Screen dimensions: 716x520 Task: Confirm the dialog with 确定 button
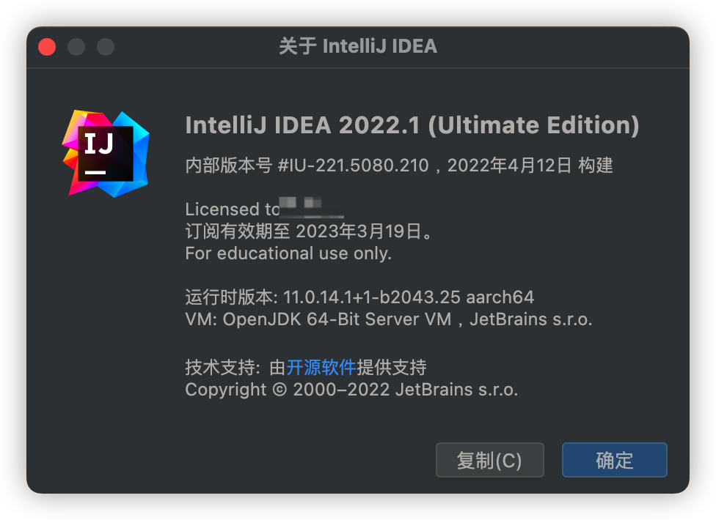[614, 460]
